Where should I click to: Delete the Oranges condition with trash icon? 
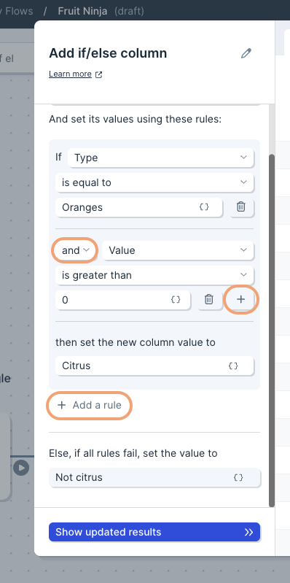point(241,207)
